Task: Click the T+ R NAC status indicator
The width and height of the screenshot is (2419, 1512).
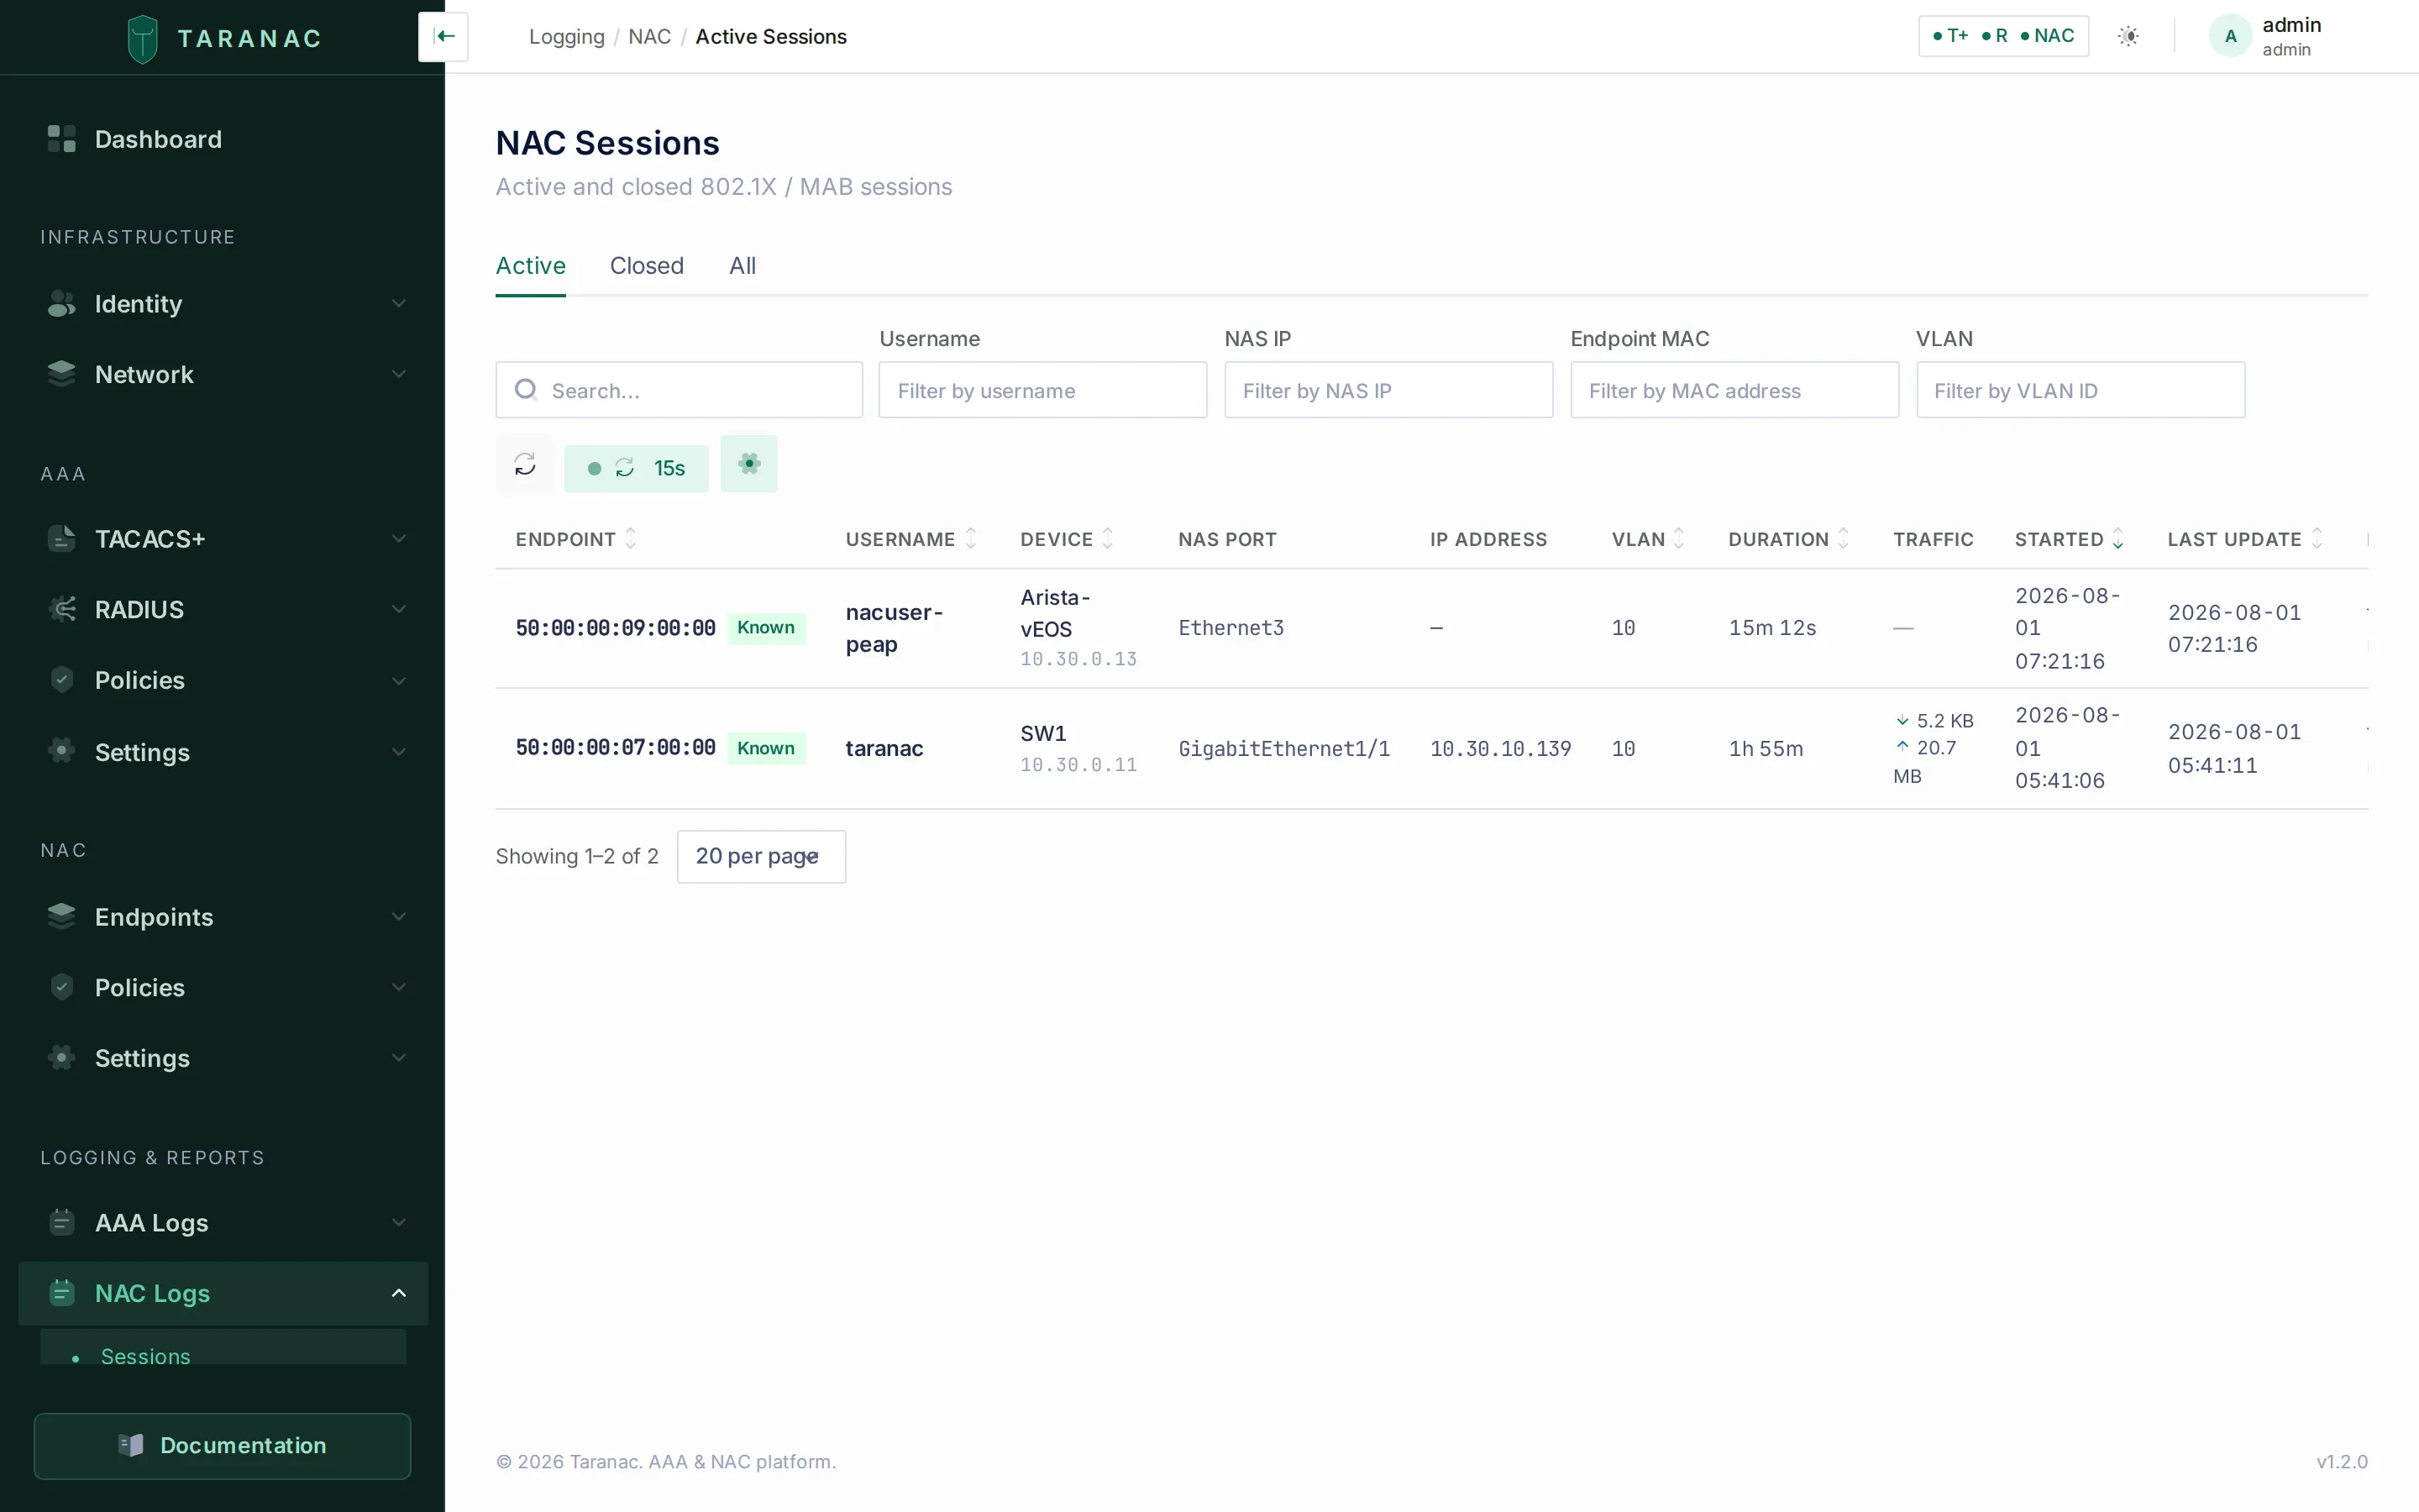Action: pos(2003,36)
